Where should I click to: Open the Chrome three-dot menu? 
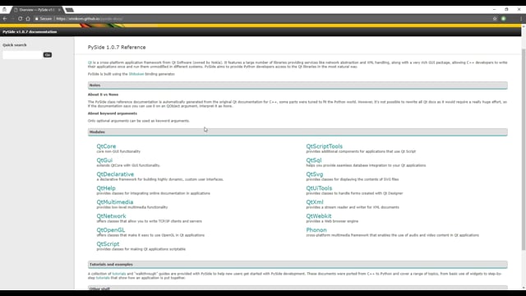tap(521, 19)
